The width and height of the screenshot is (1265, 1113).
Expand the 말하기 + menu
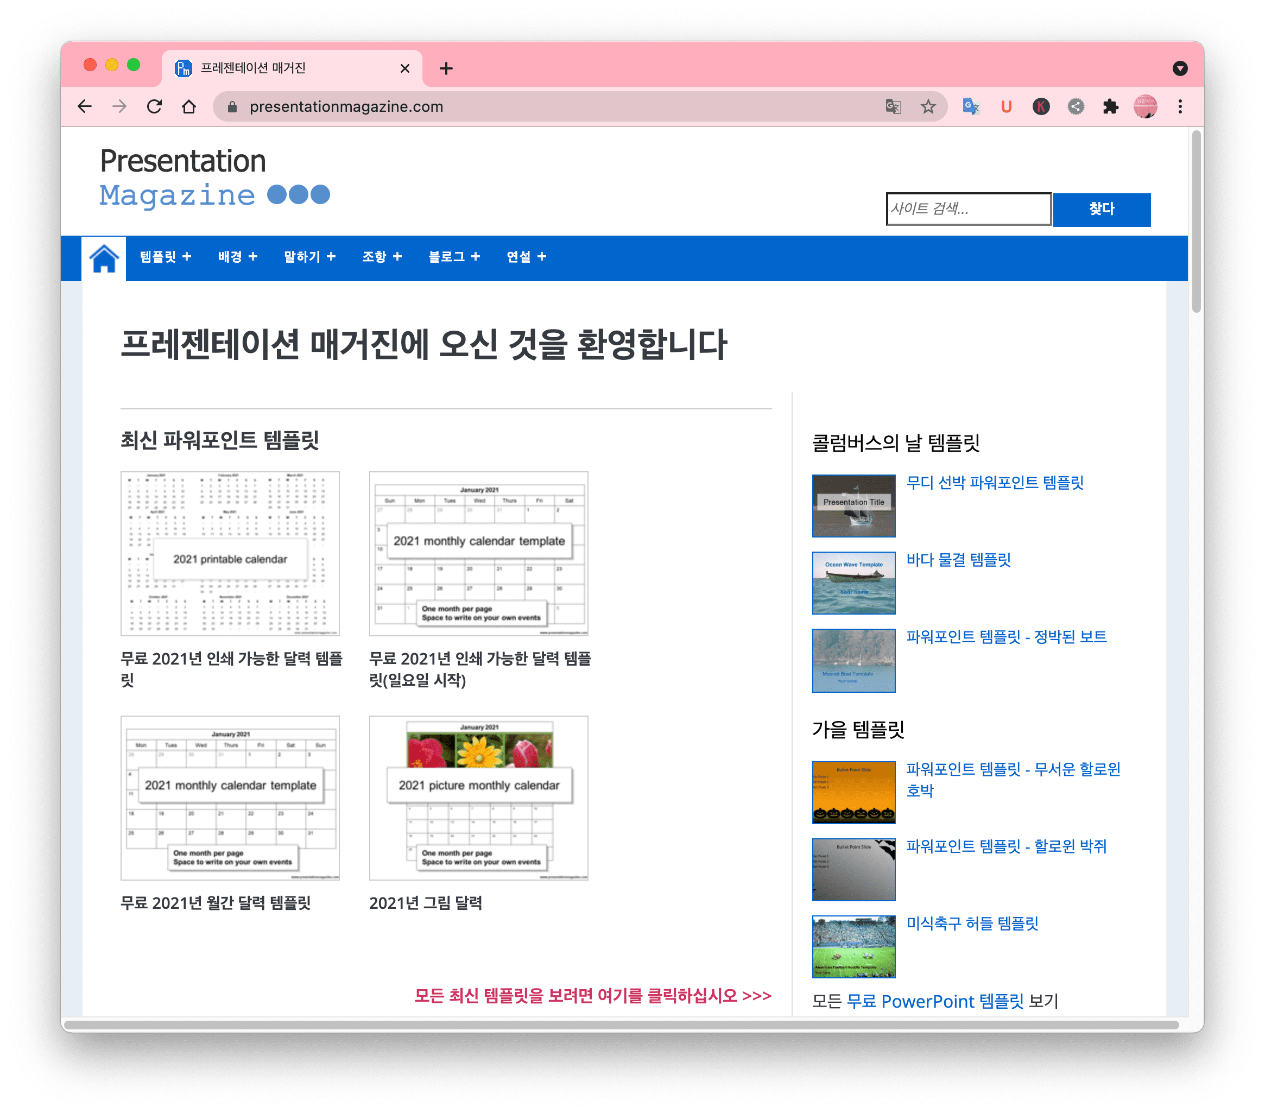309,257
